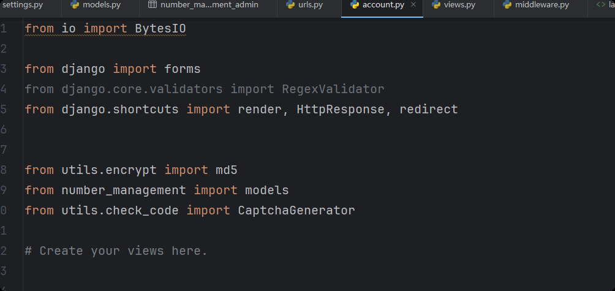
Task: Place cursor on BytesIO in line one
Action: (160, 29)
